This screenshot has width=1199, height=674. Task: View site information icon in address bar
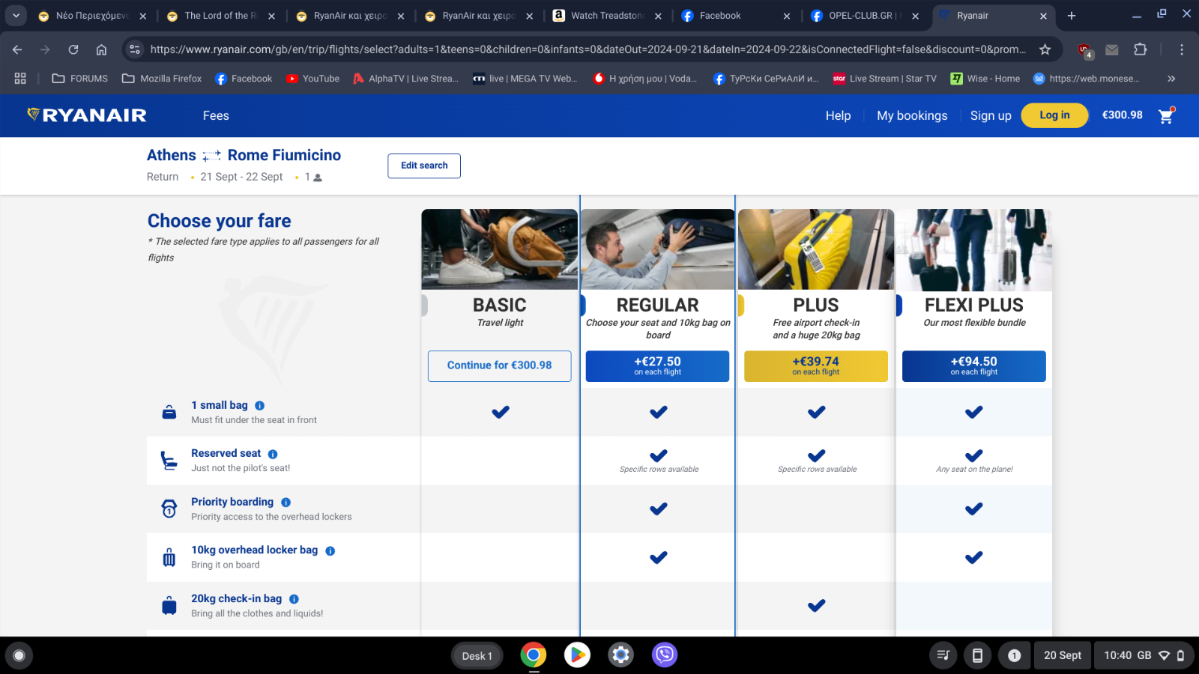tap(135, 49)
